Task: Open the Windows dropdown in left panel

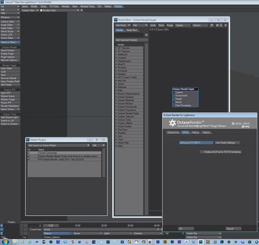Action: point(10,17)
